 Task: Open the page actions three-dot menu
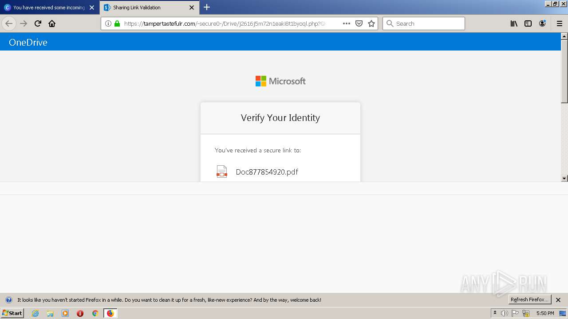(347, 23)
